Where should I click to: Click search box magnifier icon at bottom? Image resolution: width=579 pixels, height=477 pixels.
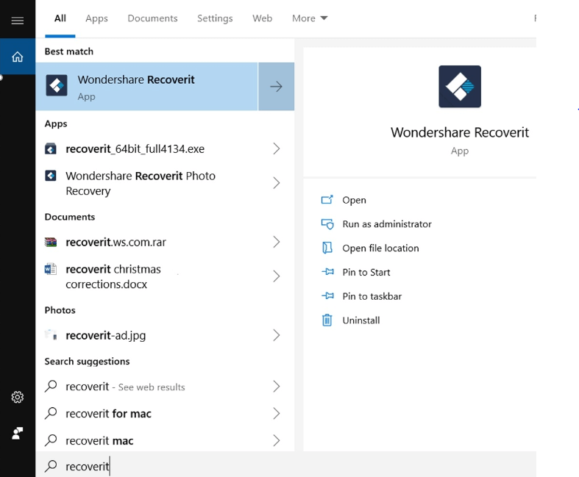coord(51,466)
